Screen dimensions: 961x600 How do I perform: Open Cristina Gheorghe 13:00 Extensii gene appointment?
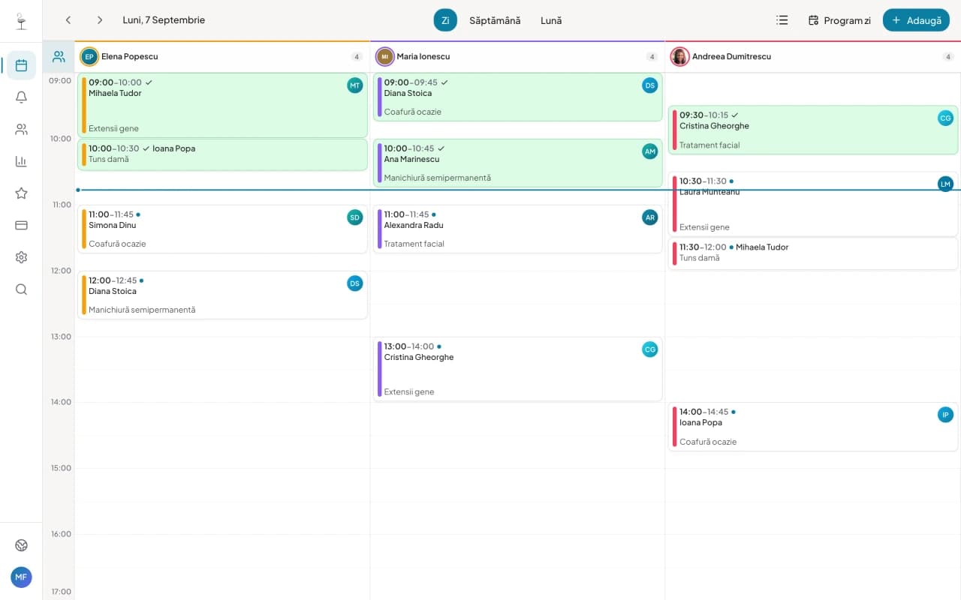pos(517,369)
